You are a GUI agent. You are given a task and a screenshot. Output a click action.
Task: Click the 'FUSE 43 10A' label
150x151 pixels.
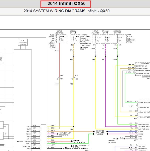pyautogui.click(x=77, y=38)
